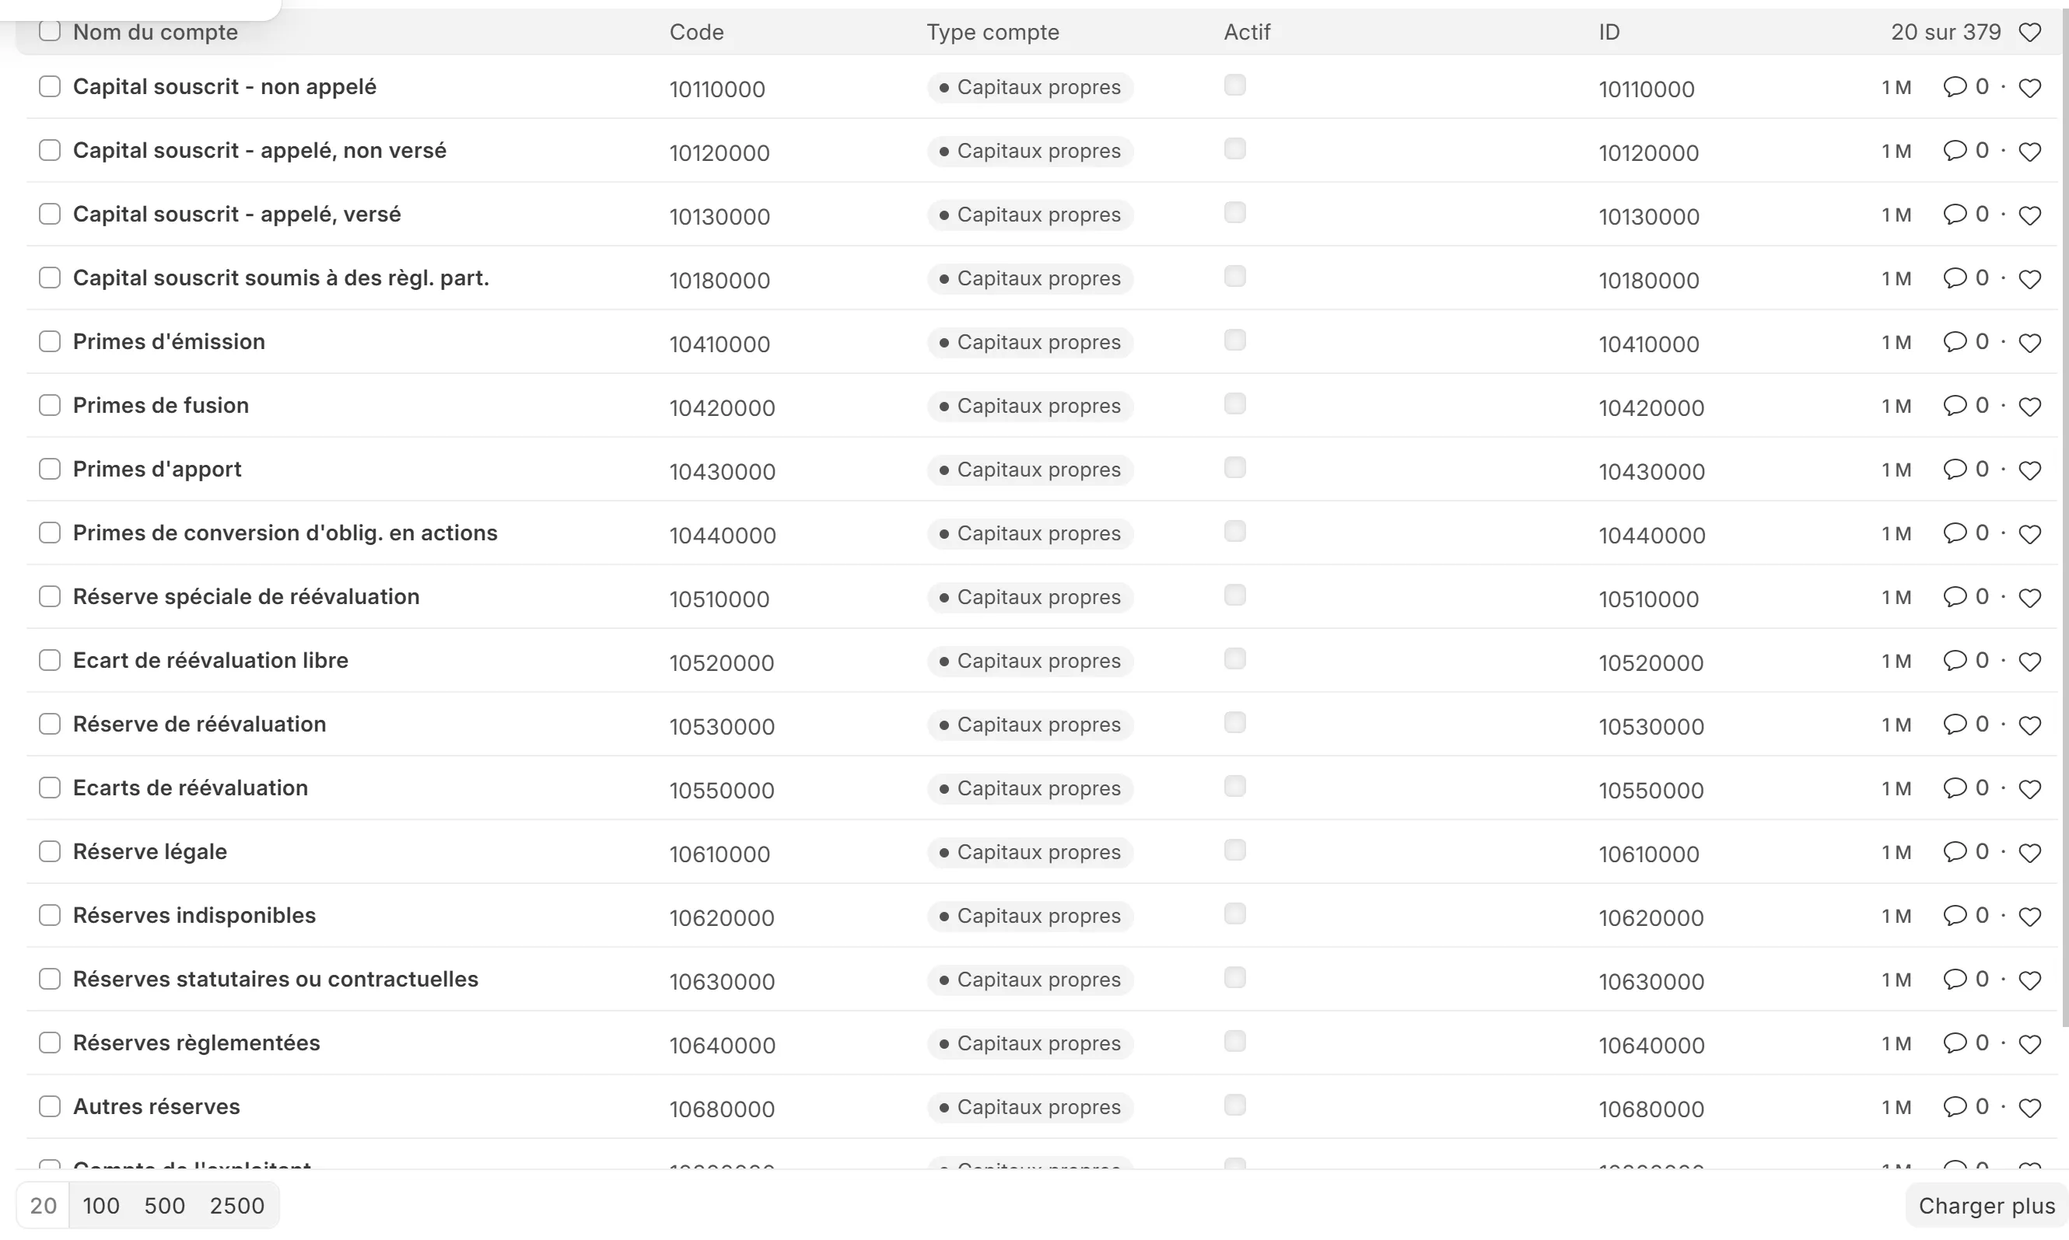
Task: Favorite the Ecart de réévaluation libre account
Action: click(2029, 661)
